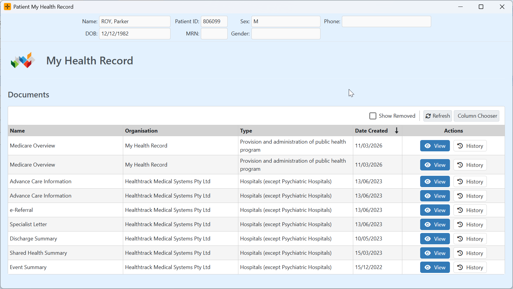The height and width of the screenshot is (289, 513).
Task: Click the organisation cell in the Shared Health Summary row
Action: click(181, 253)
